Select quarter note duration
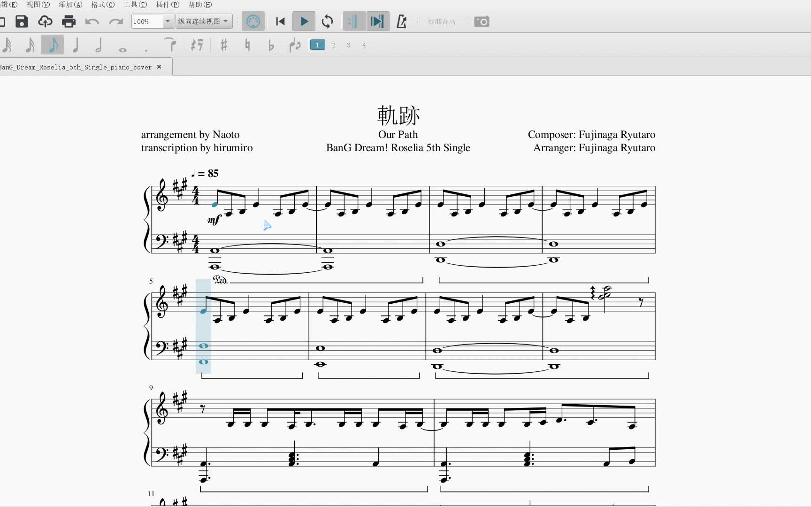This screenshot has width=811, height=507. click(x=76, y=45)
